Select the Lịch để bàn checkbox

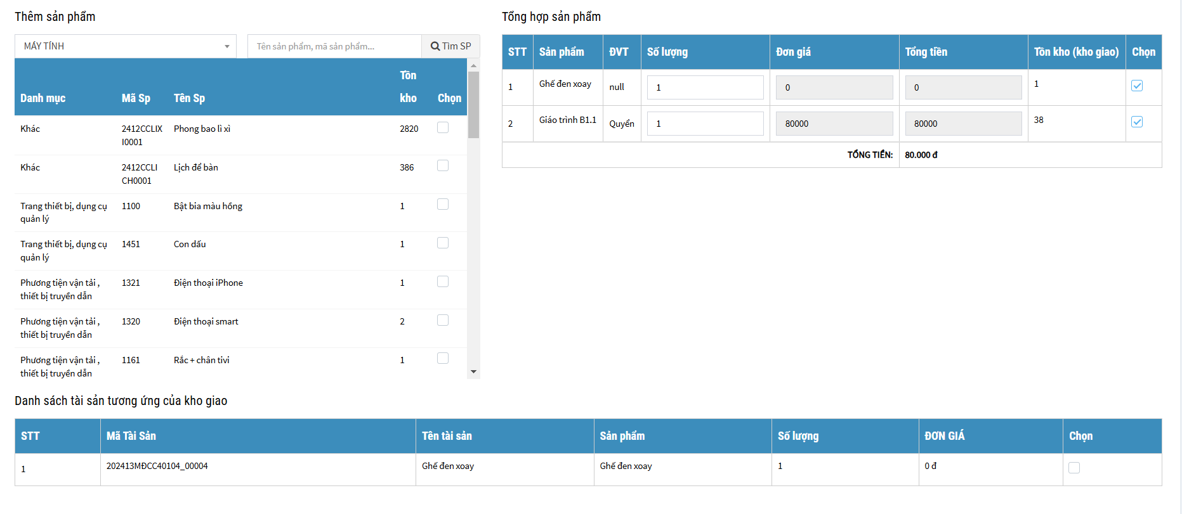(x=443, y=165)
